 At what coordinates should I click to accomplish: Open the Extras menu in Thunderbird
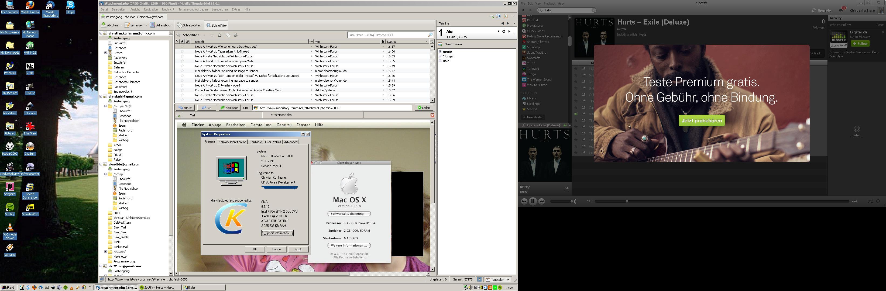236,10
